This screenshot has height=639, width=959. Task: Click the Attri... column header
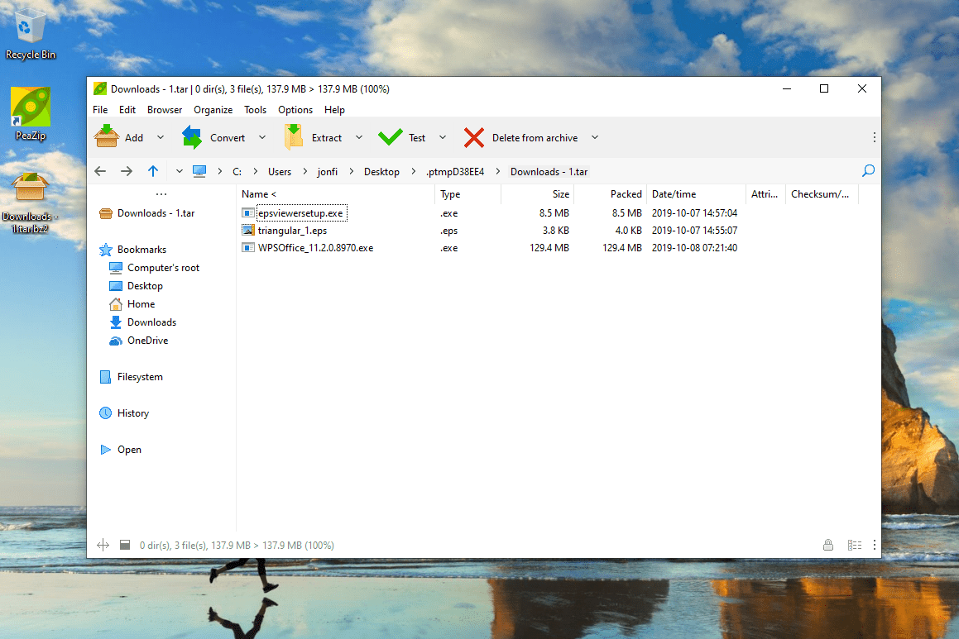(x=765, y=194)
